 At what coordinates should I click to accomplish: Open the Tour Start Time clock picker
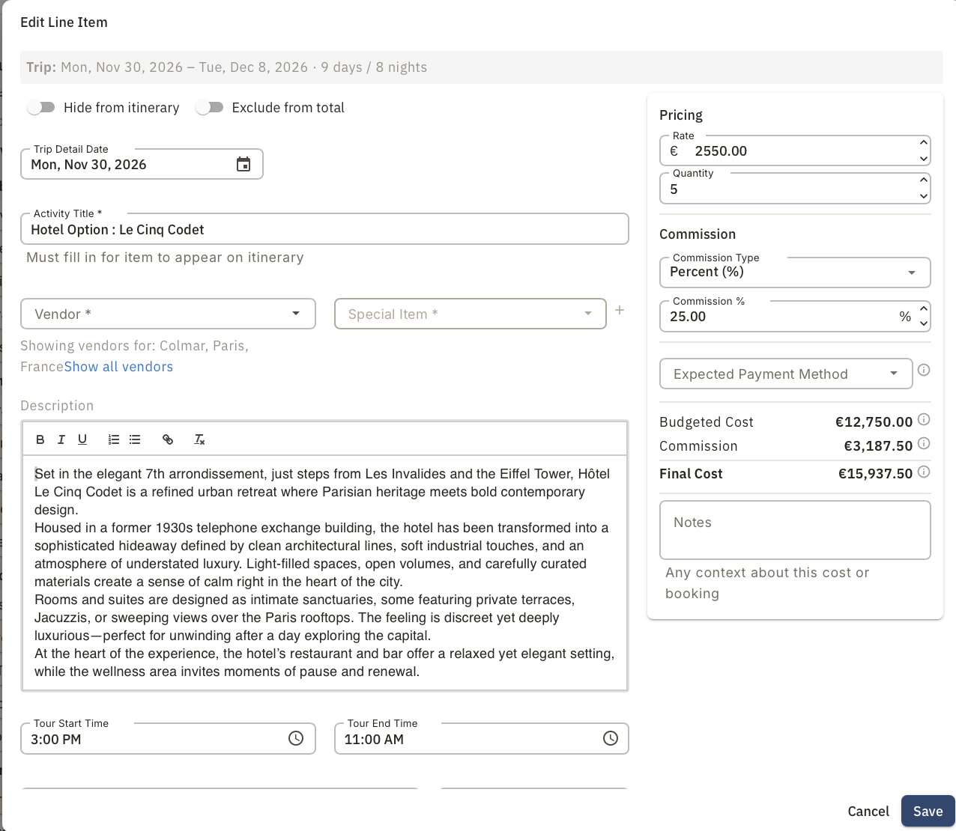pos(296,739)
